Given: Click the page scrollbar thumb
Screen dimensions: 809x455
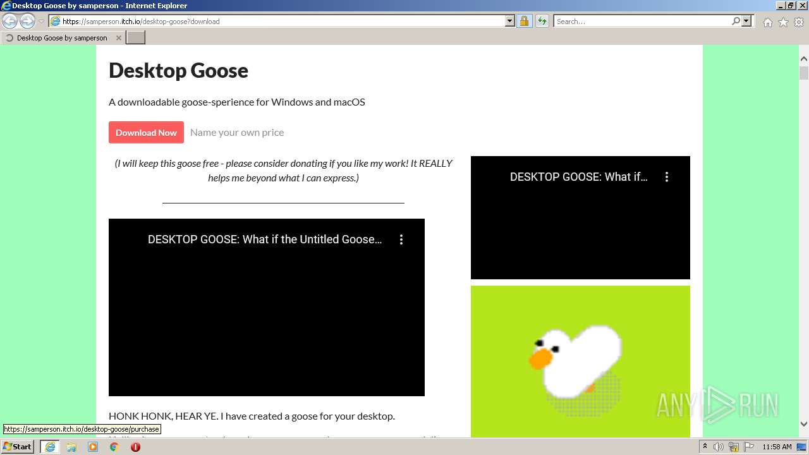Looking at the screenshot, I should pyautogui.click(x=804, y=73).
